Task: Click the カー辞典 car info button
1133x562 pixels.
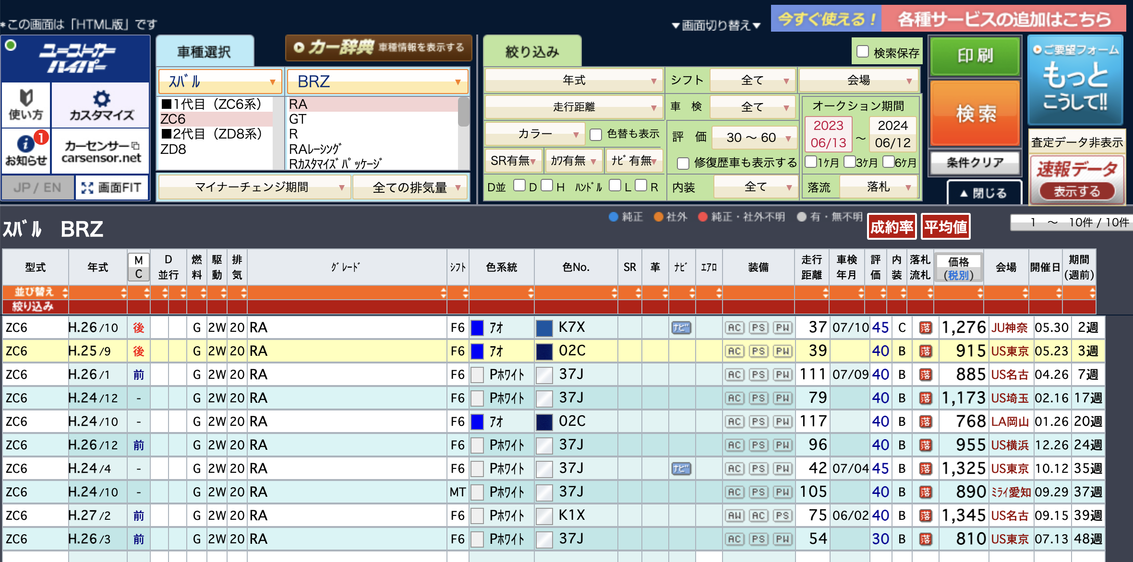Action: 378,47
